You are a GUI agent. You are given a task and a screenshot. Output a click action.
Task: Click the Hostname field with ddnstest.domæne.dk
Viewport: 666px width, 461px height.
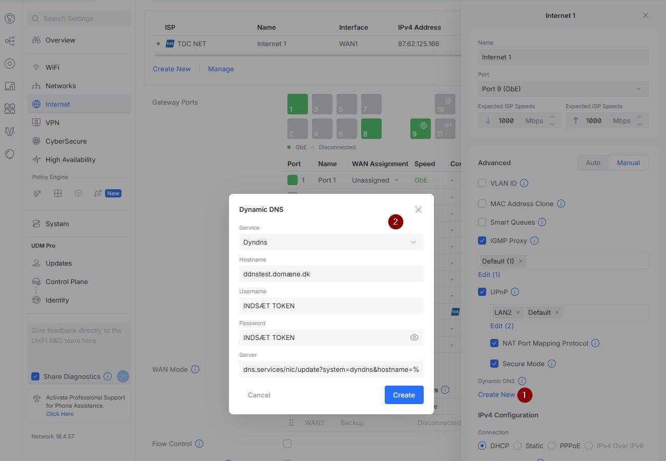(x=331, y=274)
